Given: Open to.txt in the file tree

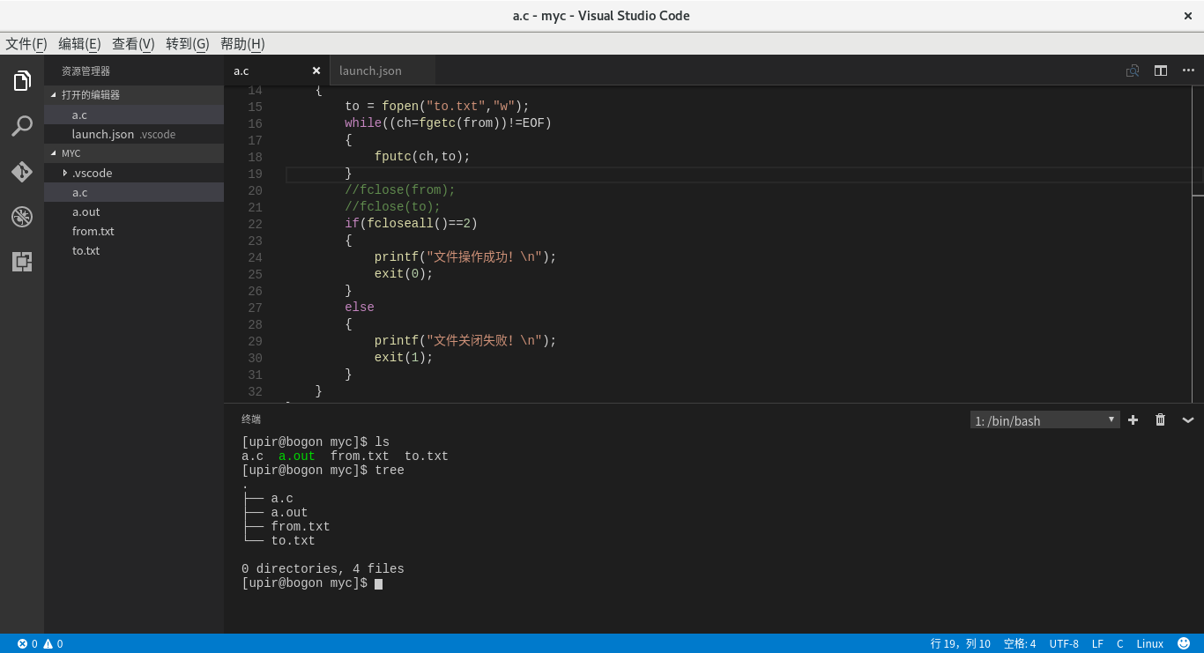Looking at the screenshot, I should [x=134, y=250].
